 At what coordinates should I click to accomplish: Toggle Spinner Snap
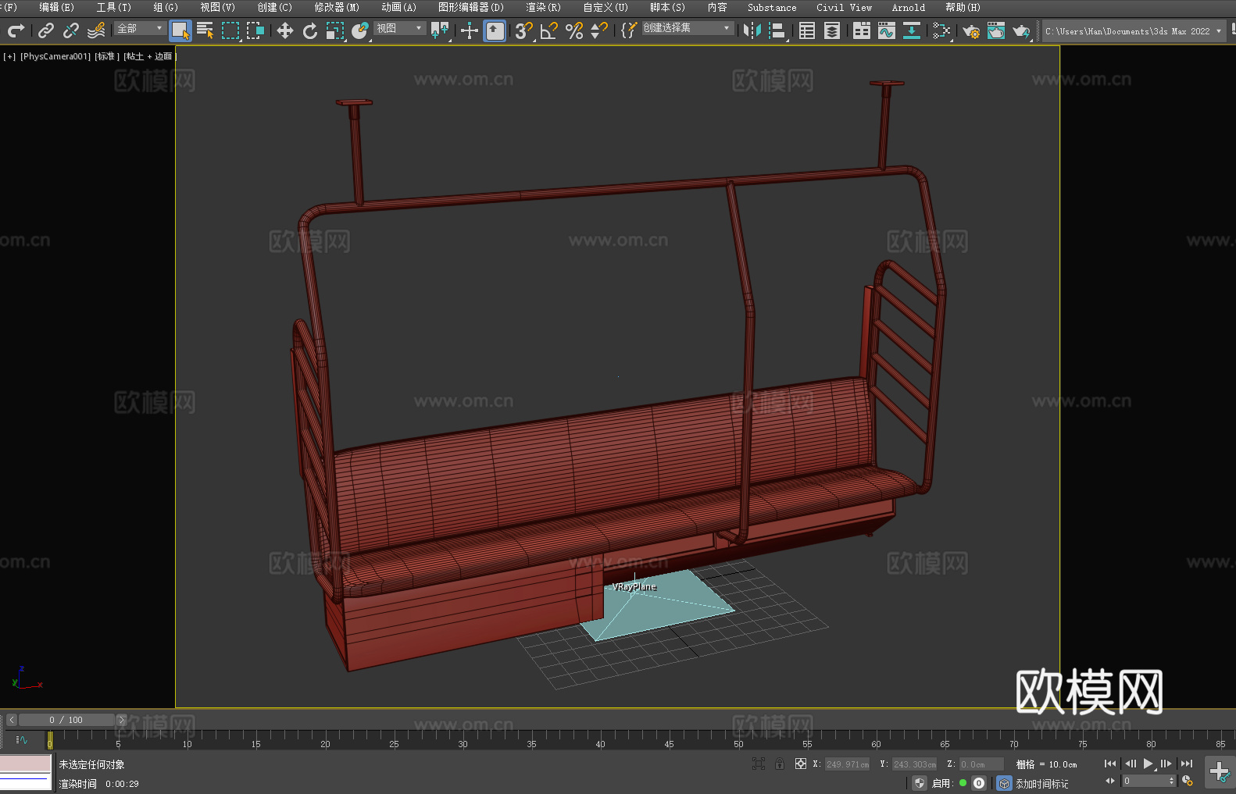pyautogui.click(x=599, y=30)
